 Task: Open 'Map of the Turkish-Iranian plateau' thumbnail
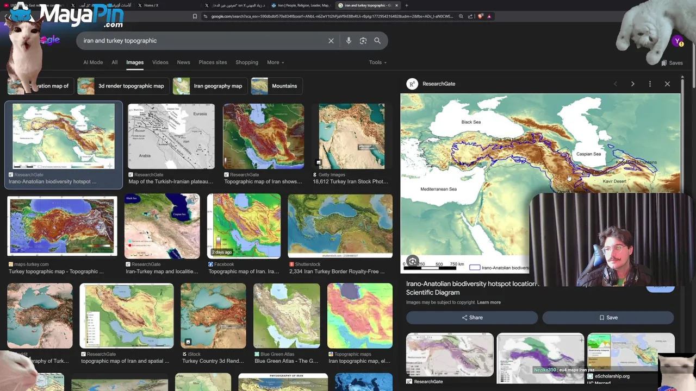tap(171, 136)
